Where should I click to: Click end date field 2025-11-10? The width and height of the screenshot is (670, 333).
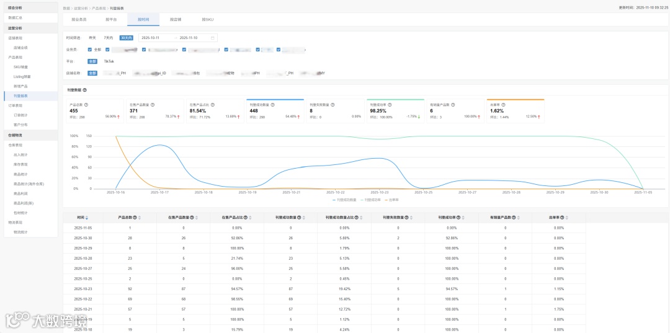pos(189,38)
